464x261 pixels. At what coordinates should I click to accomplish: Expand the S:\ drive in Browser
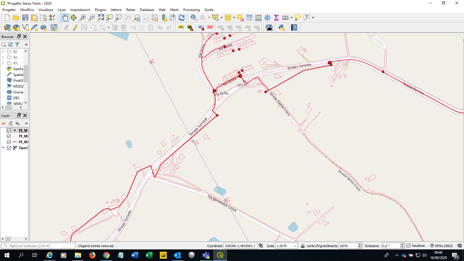point(3,52)
